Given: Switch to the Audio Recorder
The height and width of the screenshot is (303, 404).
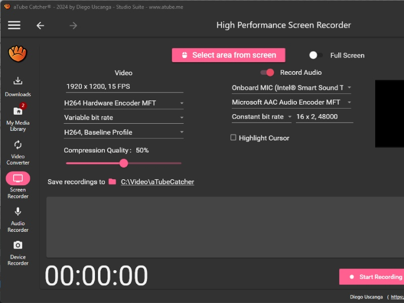Looking at the screenshot, I should tap(18, 219).
